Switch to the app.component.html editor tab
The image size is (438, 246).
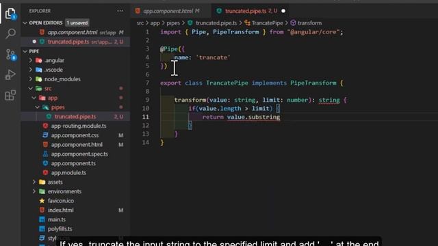[x=171, y=11]
